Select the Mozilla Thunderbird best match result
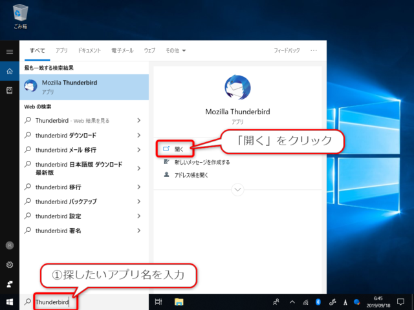Screen dimensions: 414x310 tap(84, 87)
